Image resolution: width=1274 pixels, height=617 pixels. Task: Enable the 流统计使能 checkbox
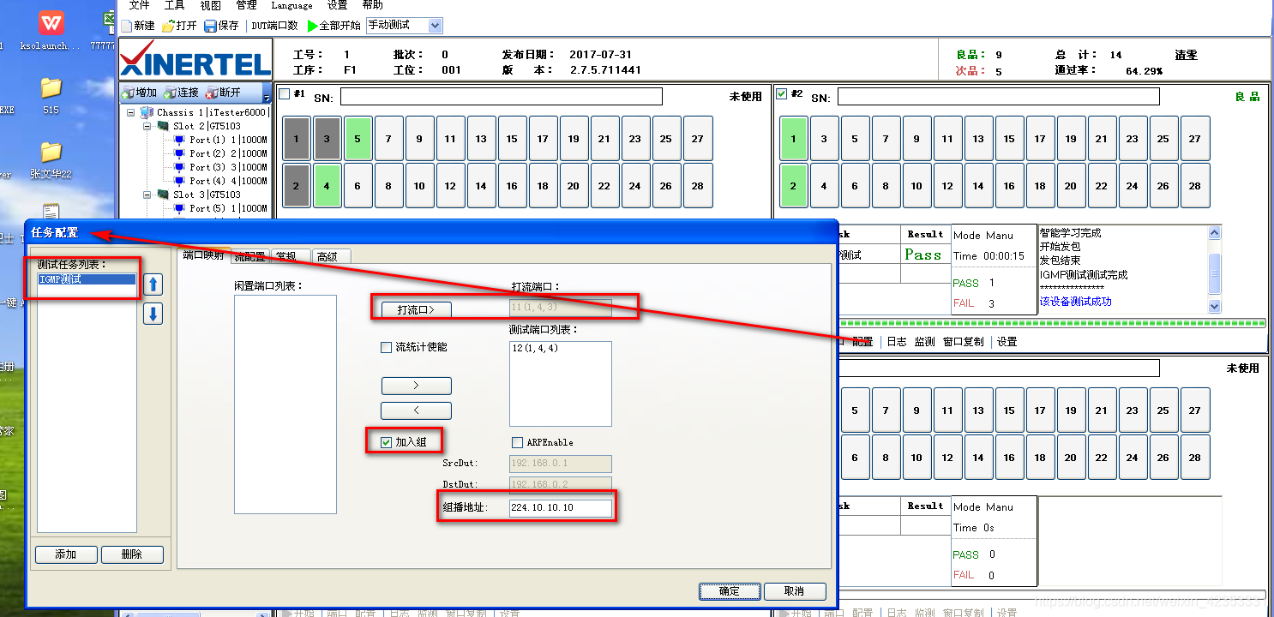tap(386, 348)
